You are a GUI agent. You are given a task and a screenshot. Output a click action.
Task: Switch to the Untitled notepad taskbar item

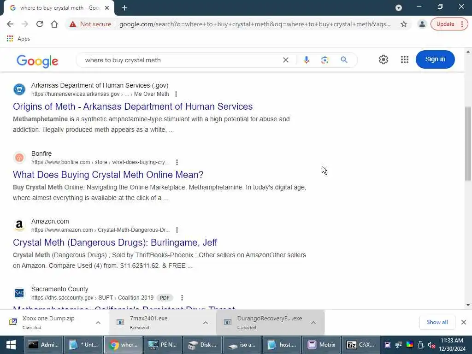tap(83, 345)
